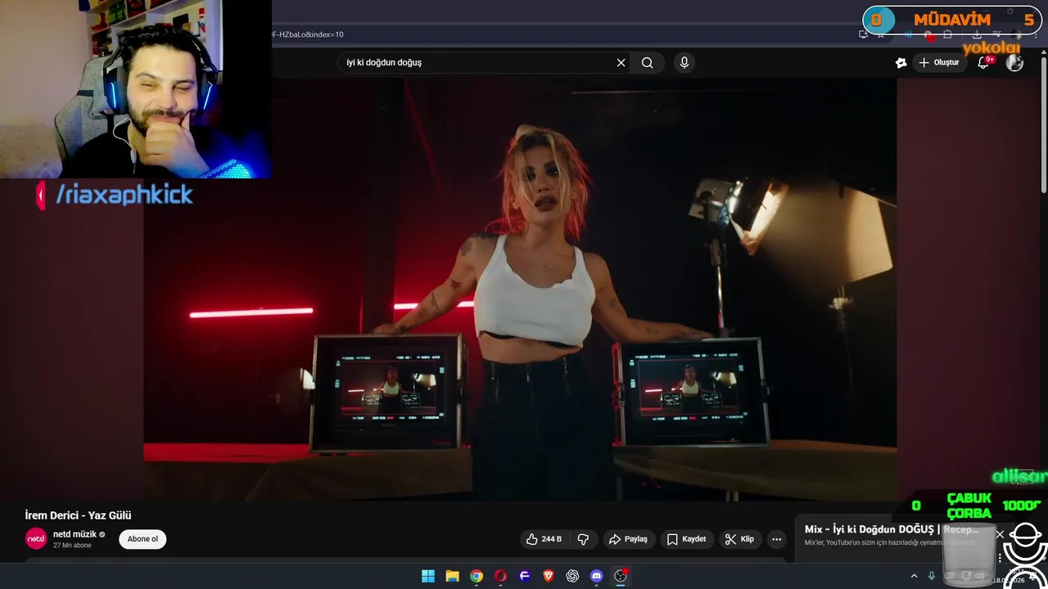Click the video player area
The width and height of the screenshot is (1048, 589).
tap(520, 290)
